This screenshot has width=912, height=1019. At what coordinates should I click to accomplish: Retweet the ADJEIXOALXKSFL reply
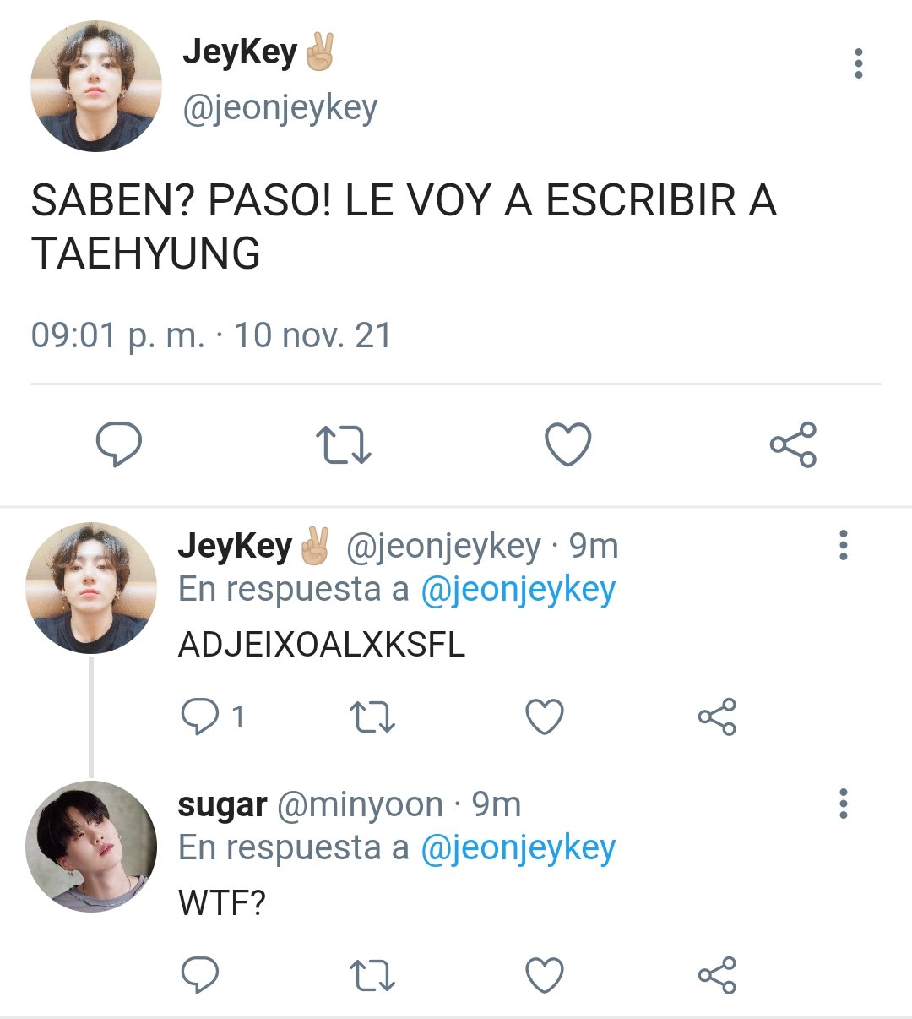[x=372, y=717]
